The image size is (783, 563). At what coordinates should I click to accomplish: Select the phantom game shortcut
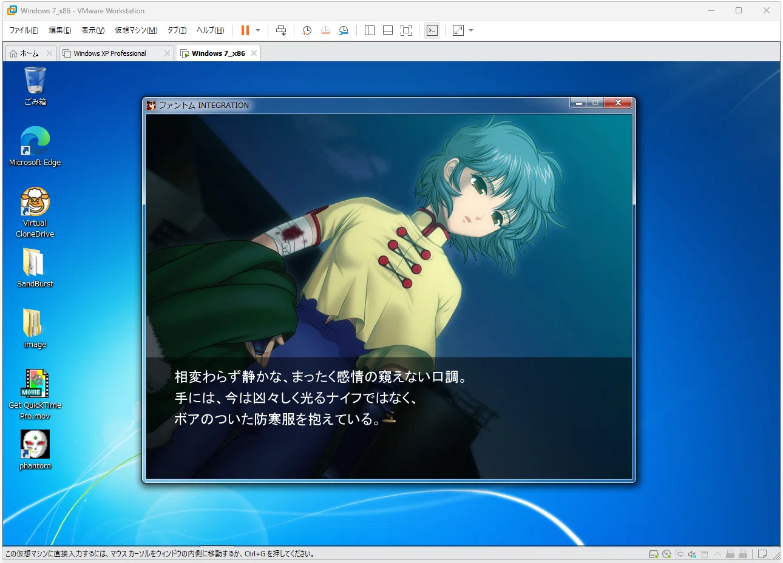[x=35, y=450]
